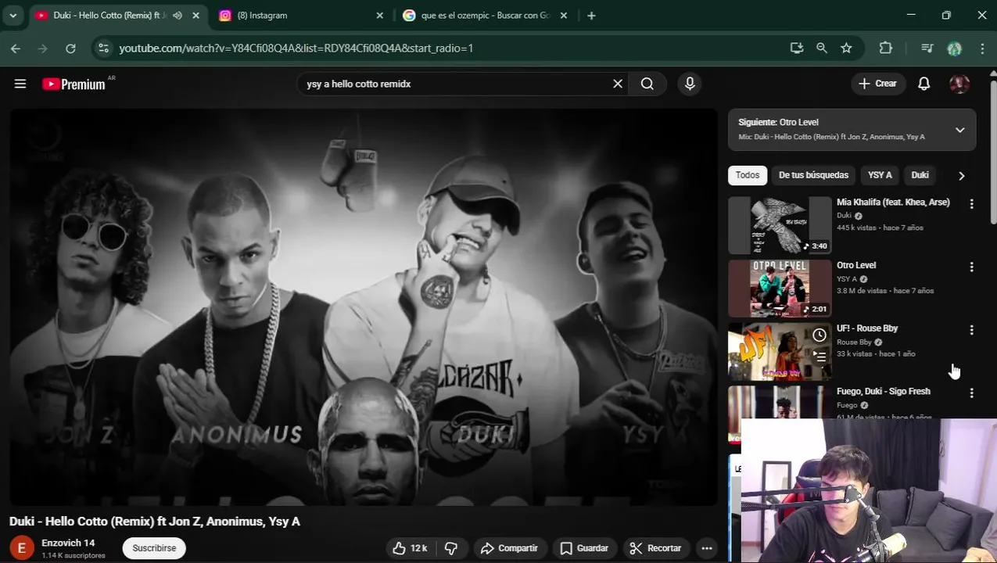
Task: Like the video with 12 k thumbs up
Action: pyautogui.click(x=409, y=548)
